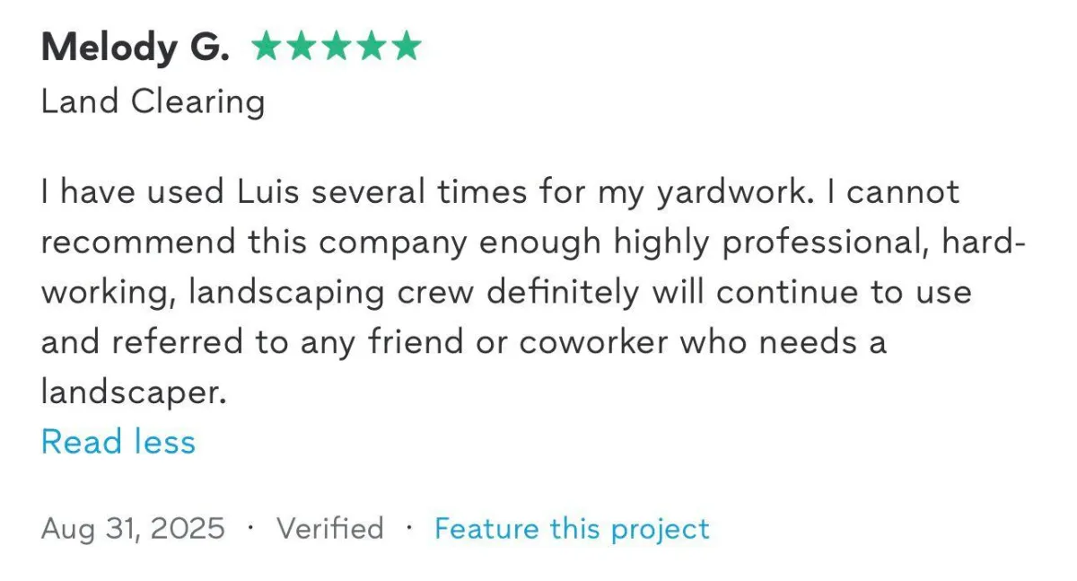Select the fifth green rating star
Screen dimensions: 1077x581
pos(406,46)
